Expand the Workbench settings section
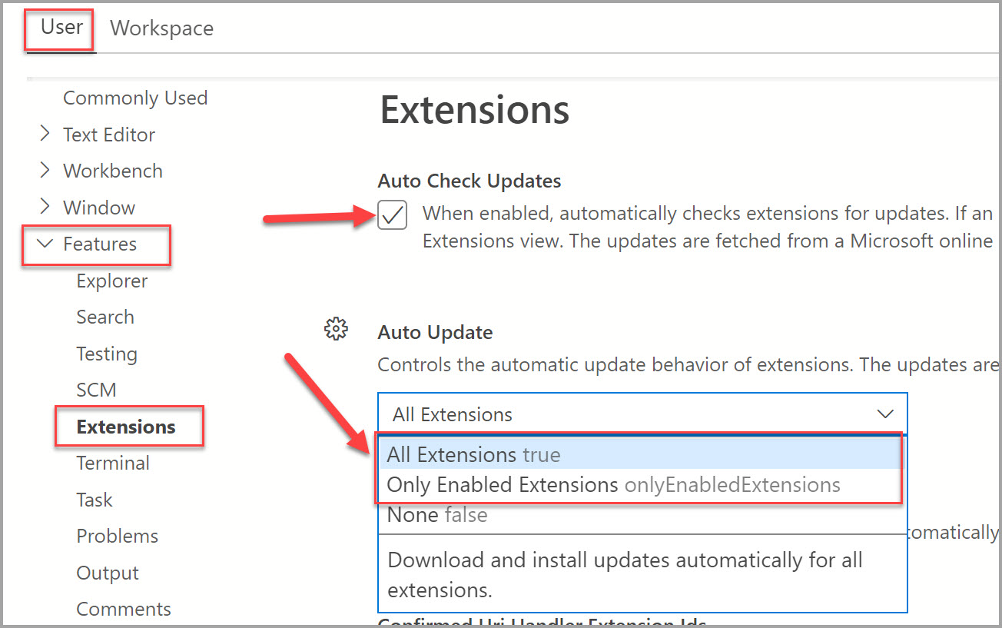 pyautogui.click(x=45, y=171)
